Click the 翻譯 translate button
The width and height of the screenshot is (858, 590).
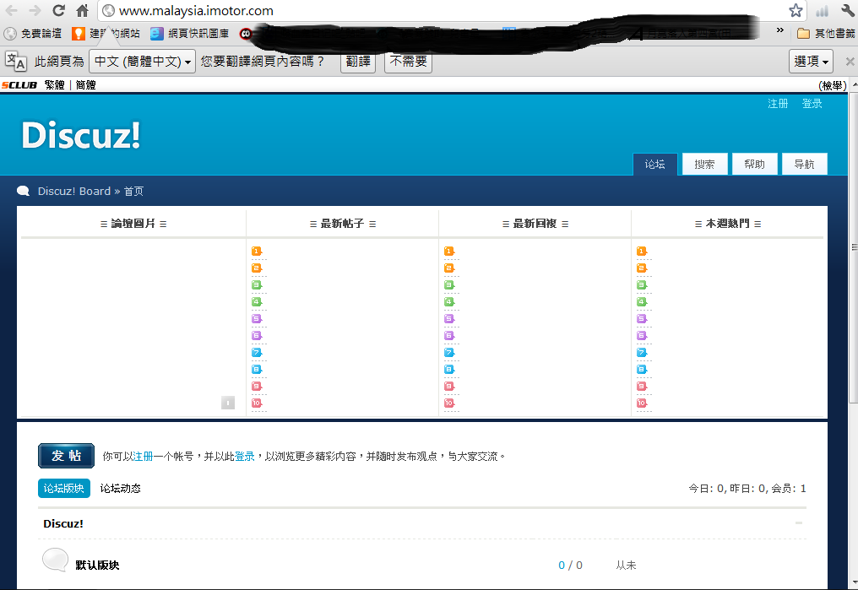(358, 62)
